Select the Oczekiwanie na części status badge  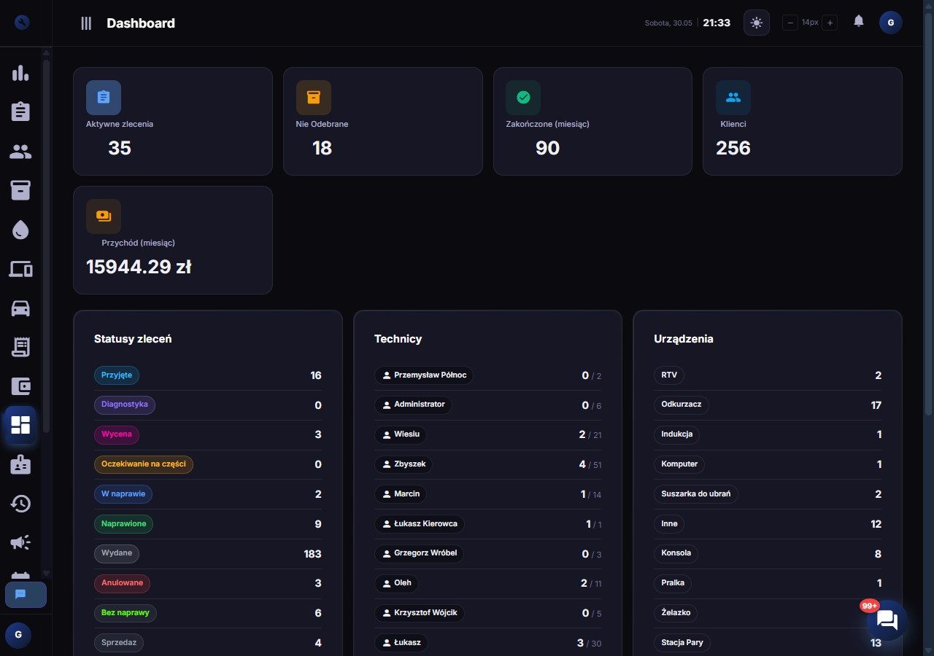click(x=144, y=464)
